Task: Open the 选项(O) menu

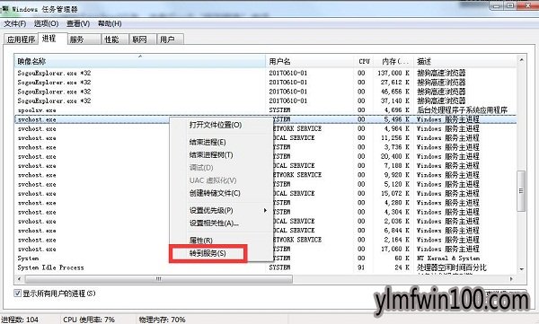Action: (x=46, y=23)
